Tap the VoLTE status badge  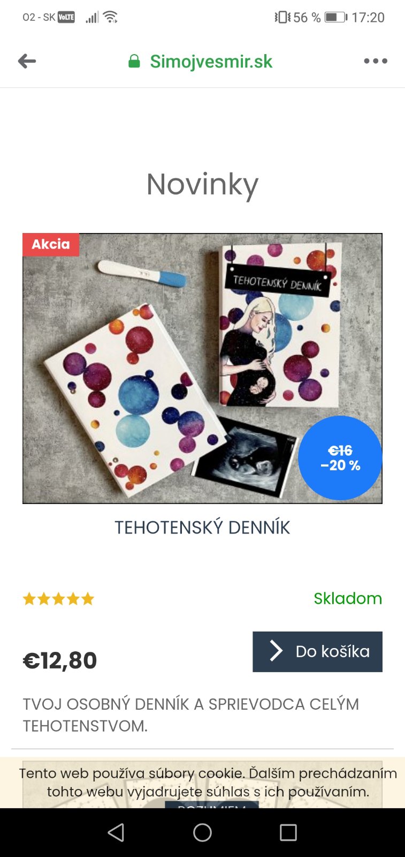[x=66, y=17]
